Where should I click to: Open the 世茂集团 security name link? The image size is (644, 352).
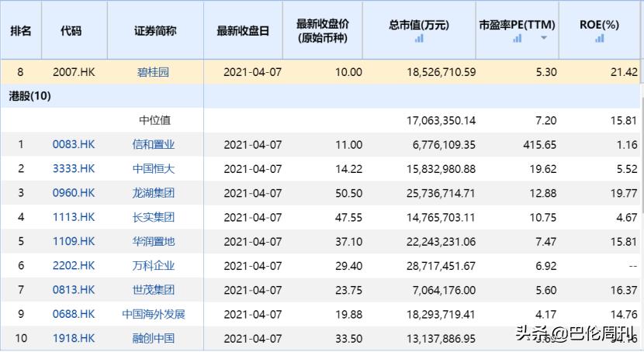pyautogui.click(x=154, y=290)
